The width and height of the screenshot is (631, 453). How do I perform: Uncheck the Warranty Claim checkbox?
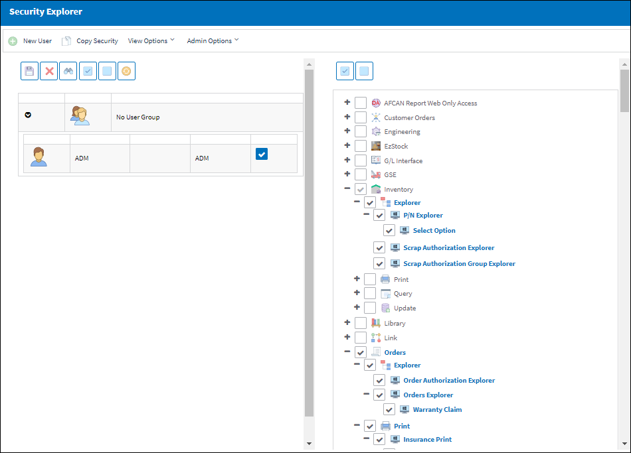pyautogui.click(x=389, y=410)
